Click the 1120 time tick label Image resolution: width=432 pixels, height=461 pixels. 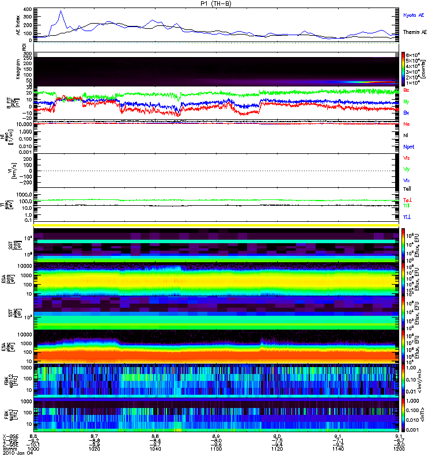(x=277, y=449)
